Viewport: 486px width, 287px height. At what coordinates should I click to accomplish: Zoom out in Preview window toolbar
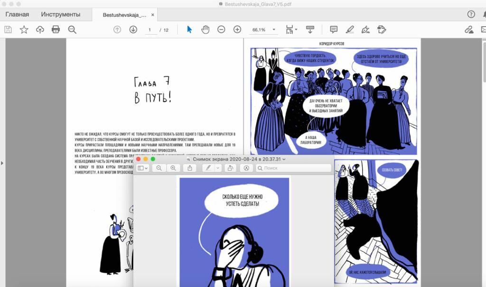159,168
